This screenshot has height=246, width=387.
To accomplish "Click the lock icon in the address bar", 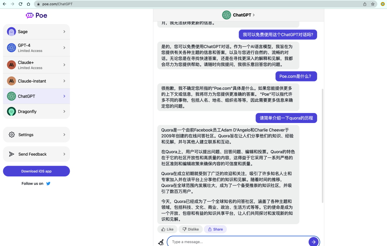I will coord(38,4).
